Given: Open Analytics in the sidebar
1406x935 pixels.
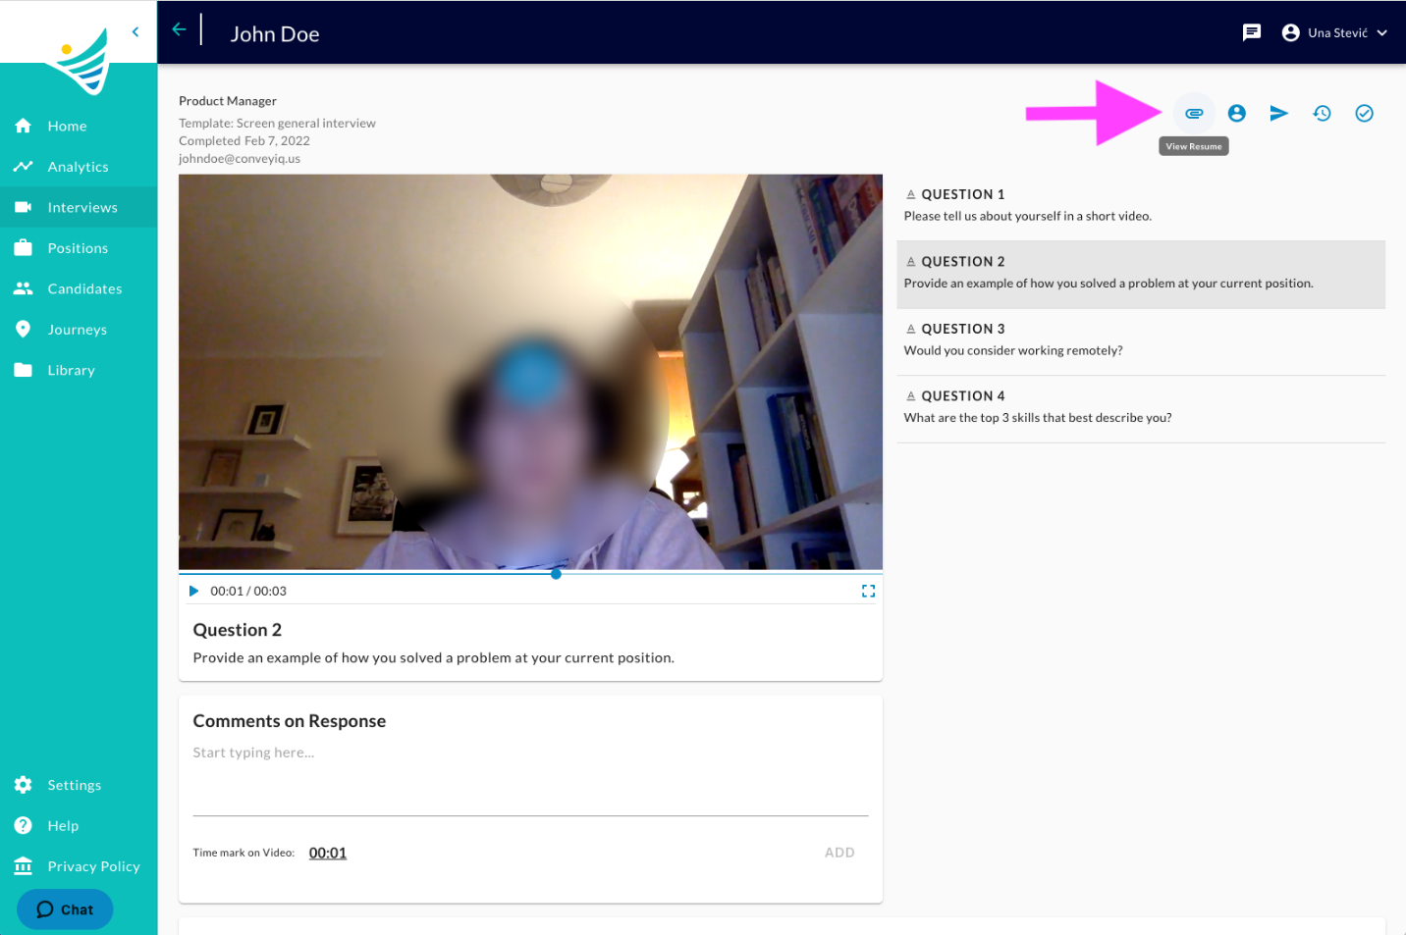Looking at the screenshot, I should click(x=79, y=167).
